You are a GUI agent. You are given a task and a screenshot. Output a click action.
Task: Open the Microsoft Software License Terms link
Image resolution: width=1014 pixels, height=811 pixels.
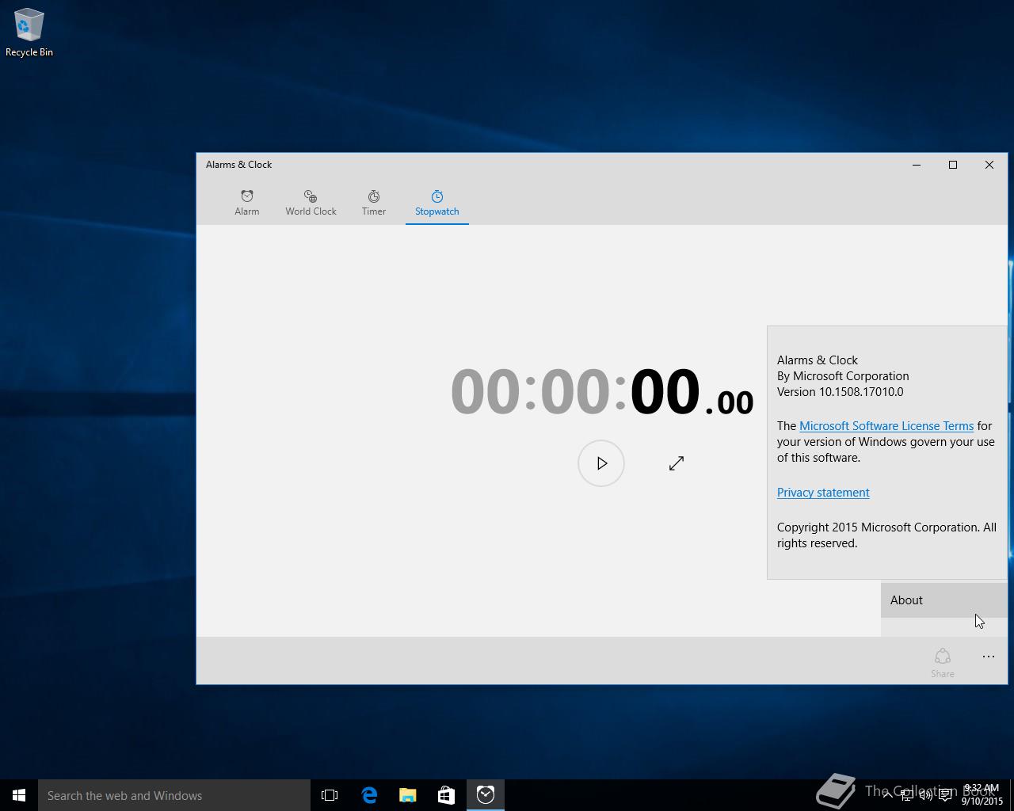coord(886,426)
